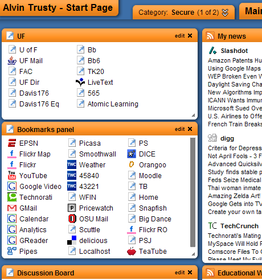Click the TWC icon beside Weather

tap(72, 164)
